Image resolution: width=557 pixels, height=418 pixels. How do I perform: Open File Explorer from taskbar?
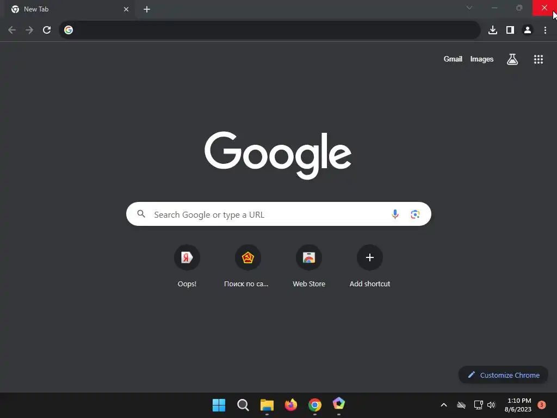tap(267, 405)
